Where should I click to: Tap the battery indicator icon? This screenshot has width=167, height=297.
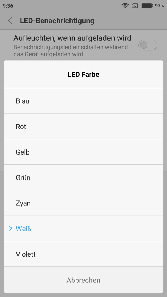147,6
